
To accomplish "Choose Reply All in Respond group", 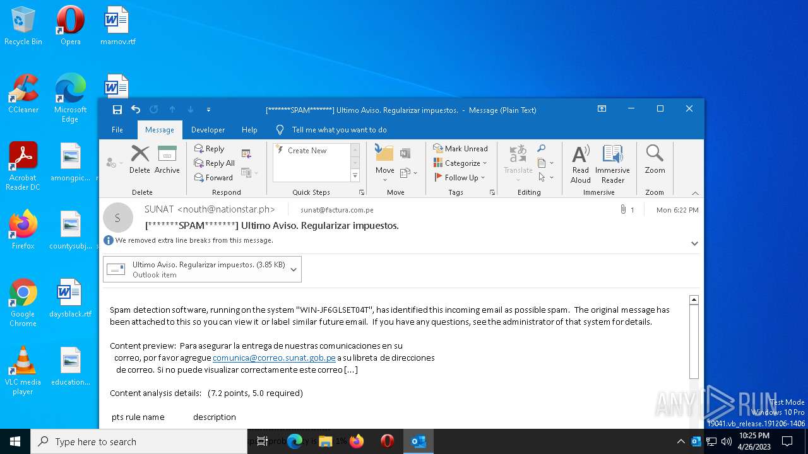I will click(215, 163).
